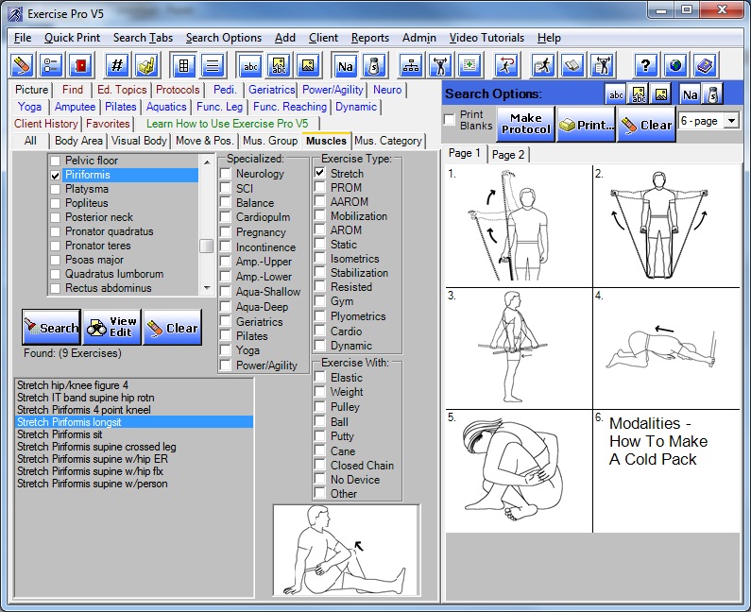
Task: Open the Client History tab
Action: (x=46, y=124)
